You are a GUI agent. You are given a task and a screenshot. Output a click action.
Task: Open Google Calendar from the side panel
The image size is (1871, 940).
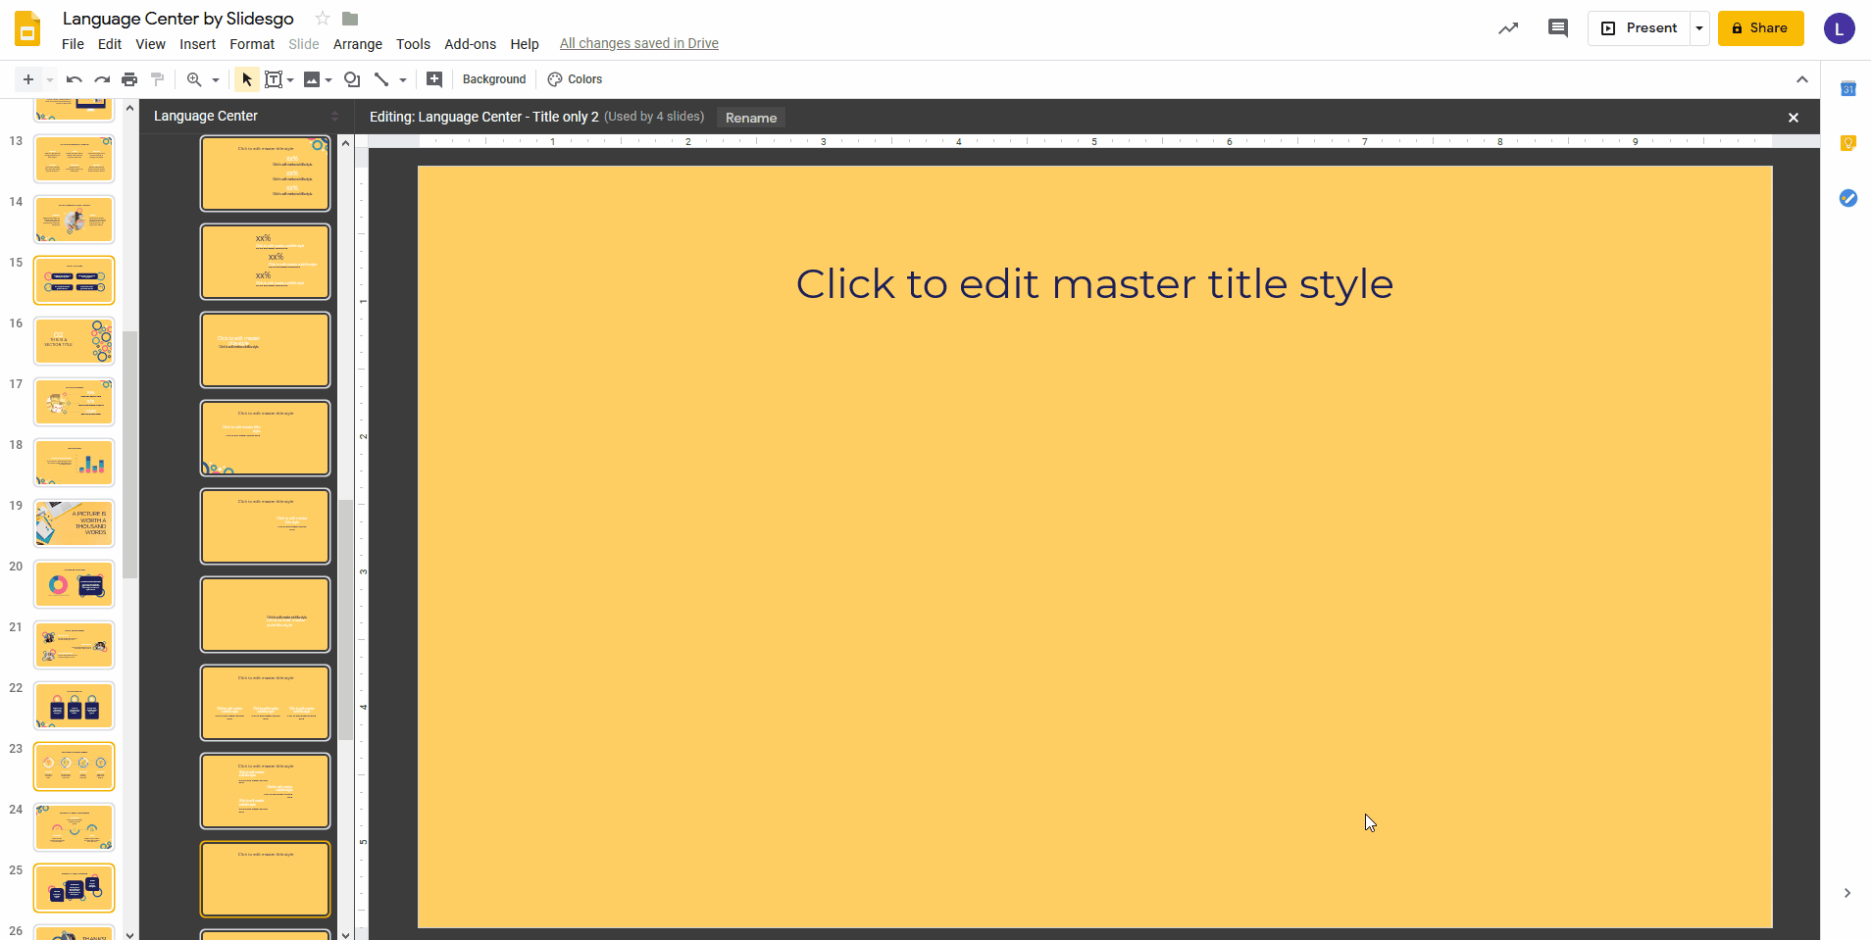[1849, 88]
